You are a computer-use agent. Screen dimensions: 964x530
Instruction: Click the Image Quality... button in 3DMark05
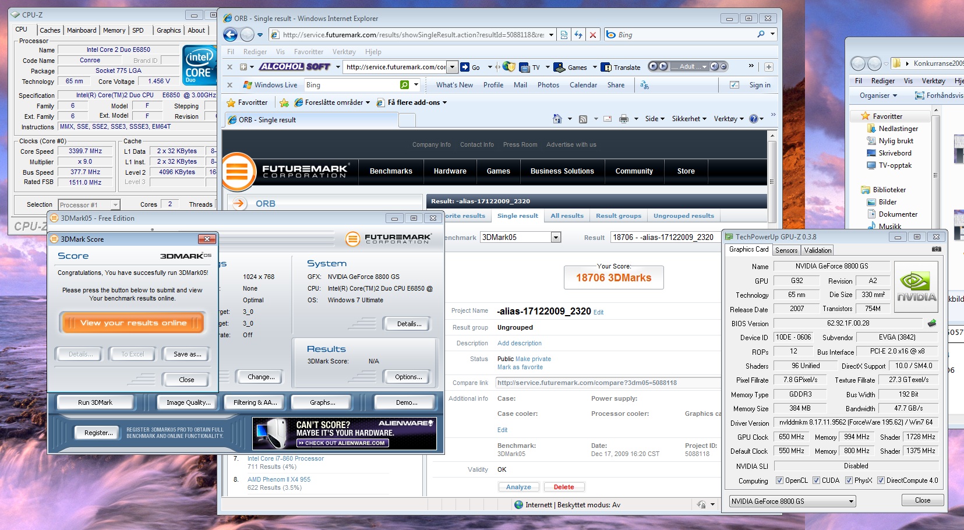click(x=188, y=402)
